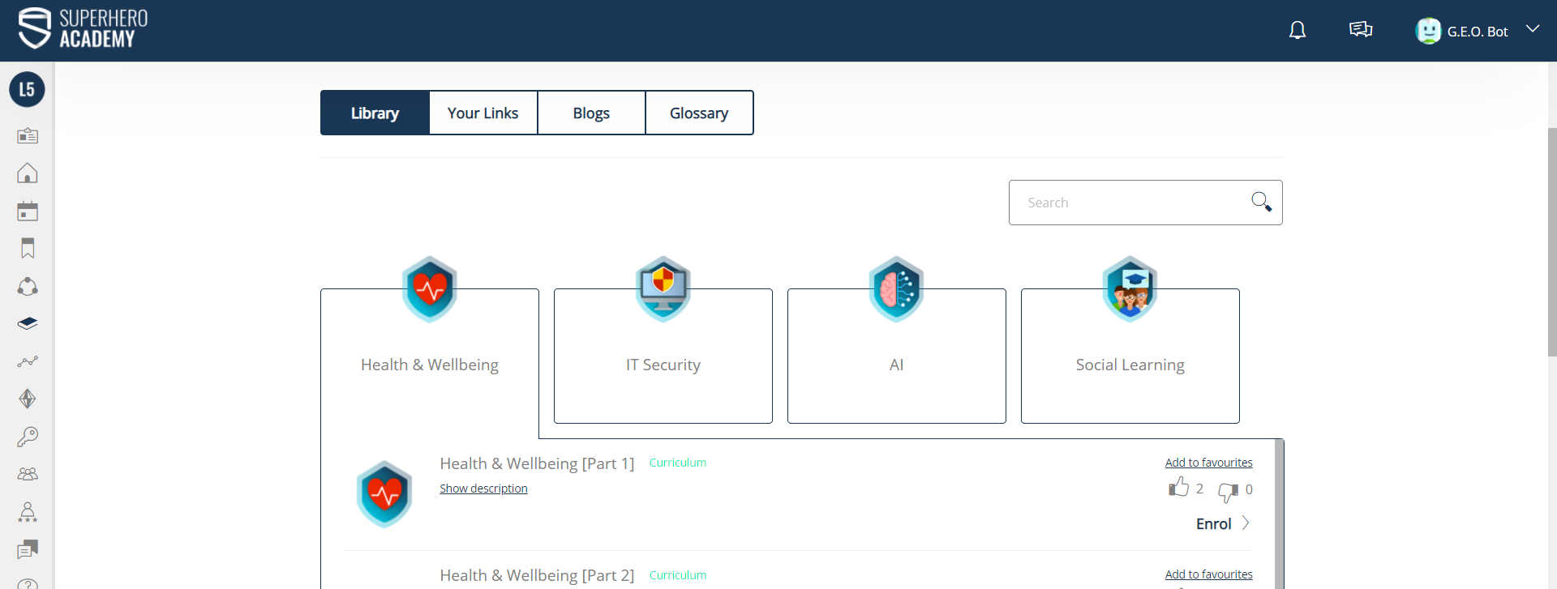Expand the IT Security category card
This screenshot has width=1557, height=589.
[663, 356]
